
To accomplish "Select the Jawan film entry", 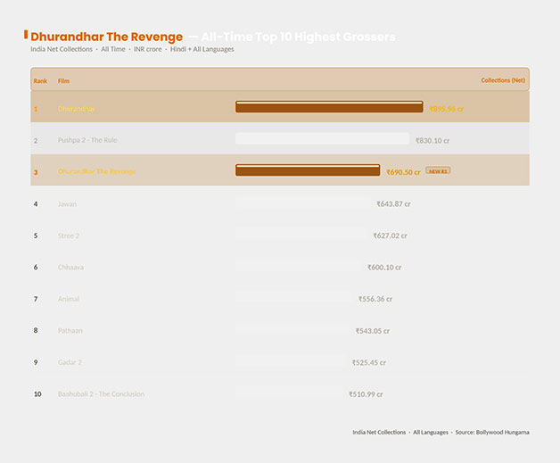I will point(67,204).
